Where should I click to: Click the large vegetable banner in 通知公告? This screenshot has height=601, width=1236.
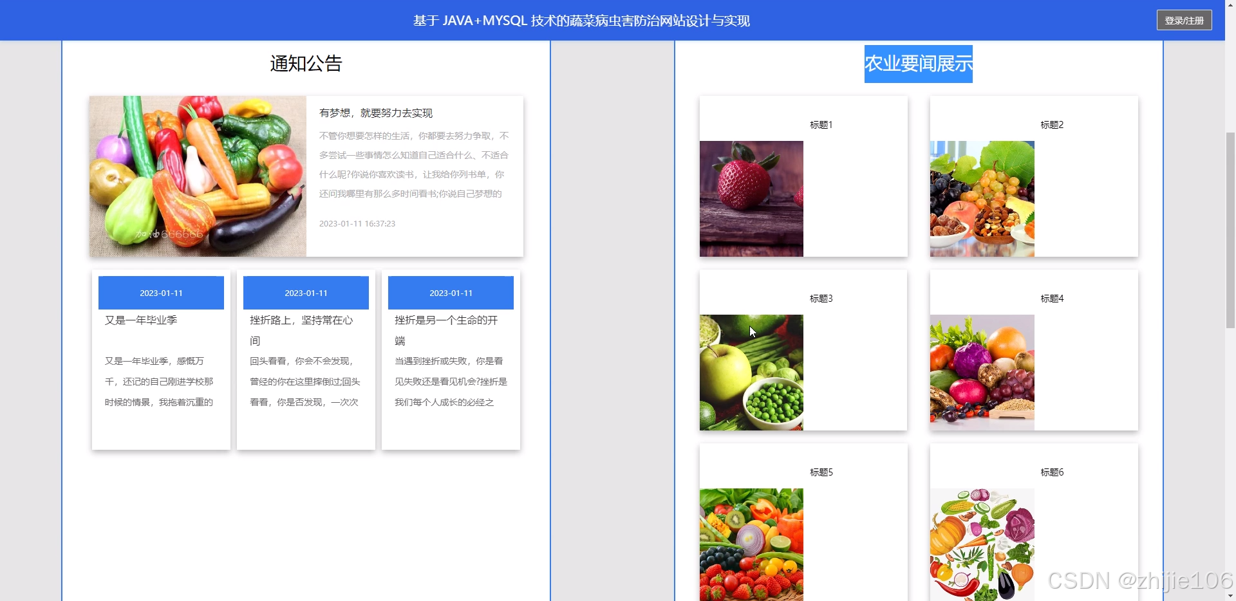[x=197, y=176]
